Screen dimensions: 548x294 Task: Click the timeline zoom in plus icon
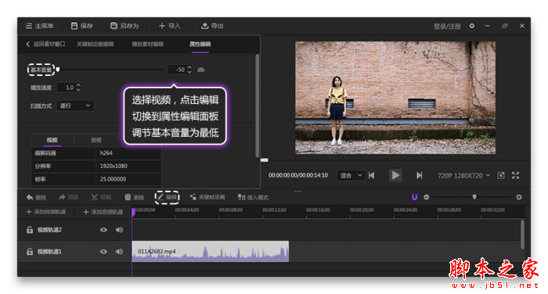[x=519, y=197]
